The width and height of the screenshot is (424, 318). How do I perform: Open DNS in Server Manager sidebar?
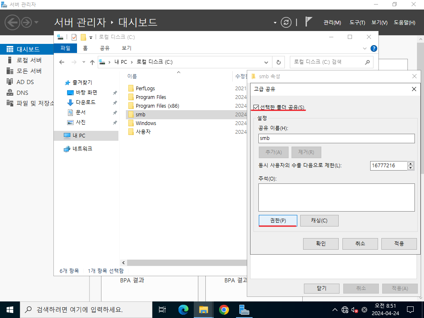coord(22,93)
